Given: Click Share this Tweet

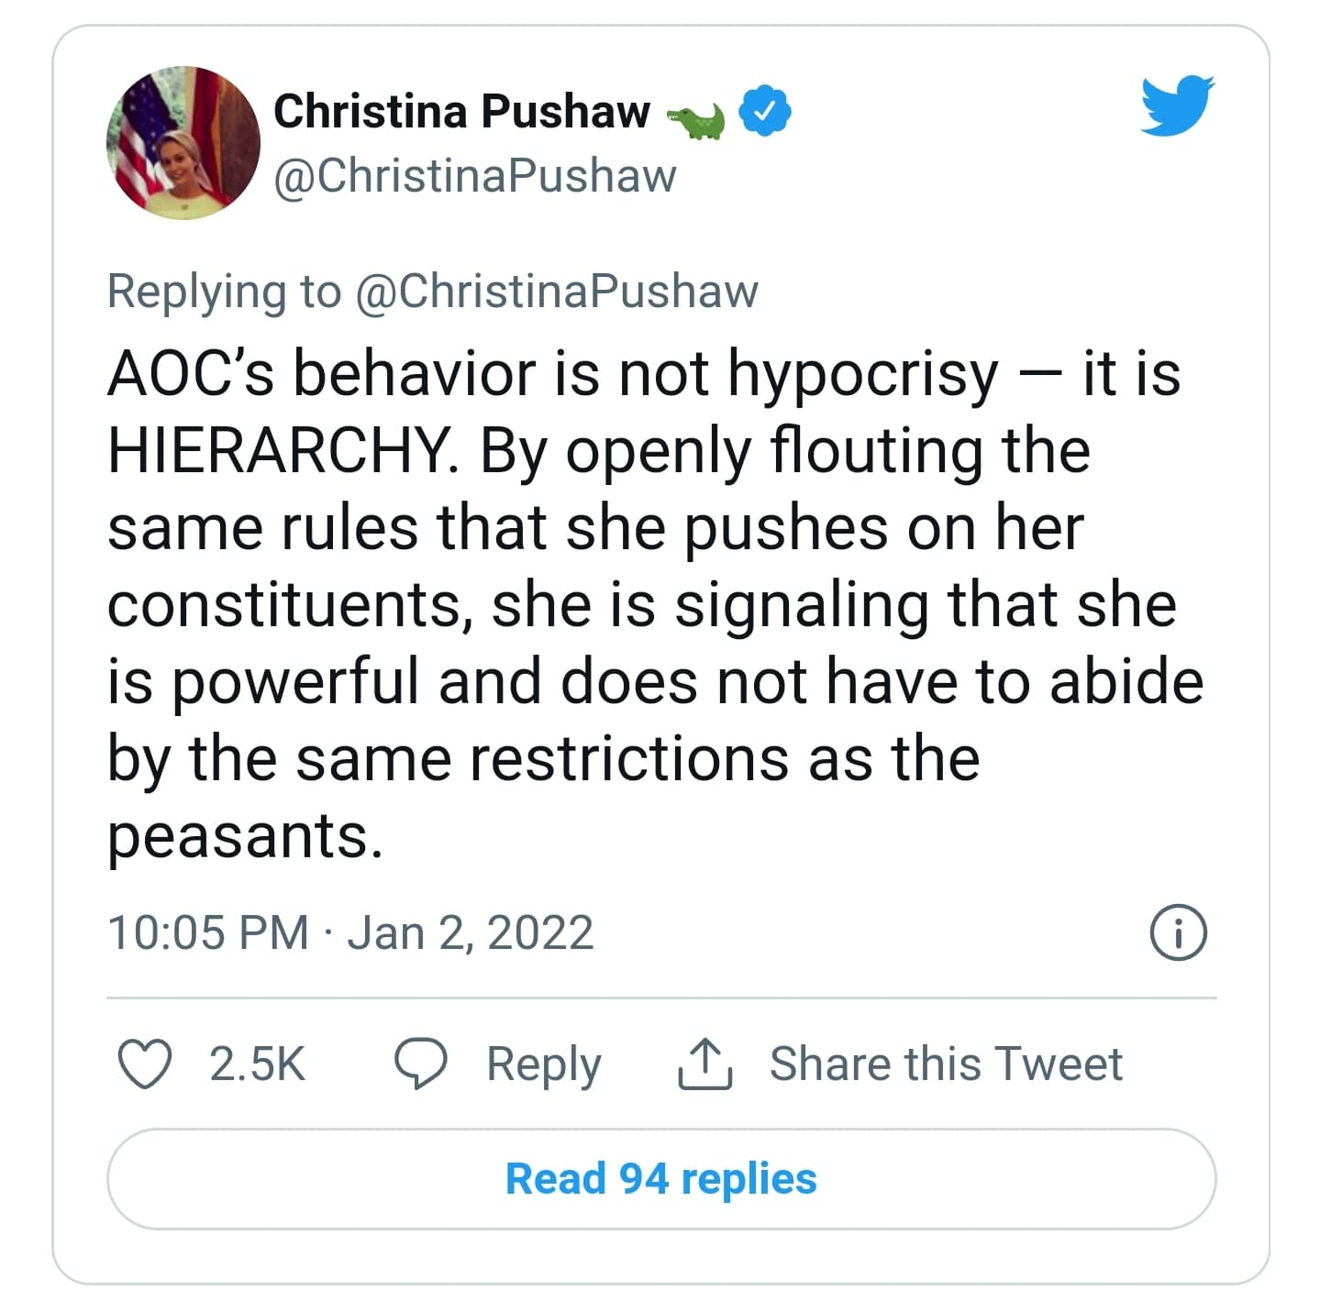Looking at the screenshot, I should point(946,1064).
